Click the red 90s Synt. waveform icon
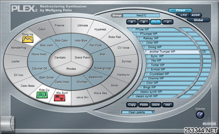Viewport: 219px width, 134px height. click(60, 98)
